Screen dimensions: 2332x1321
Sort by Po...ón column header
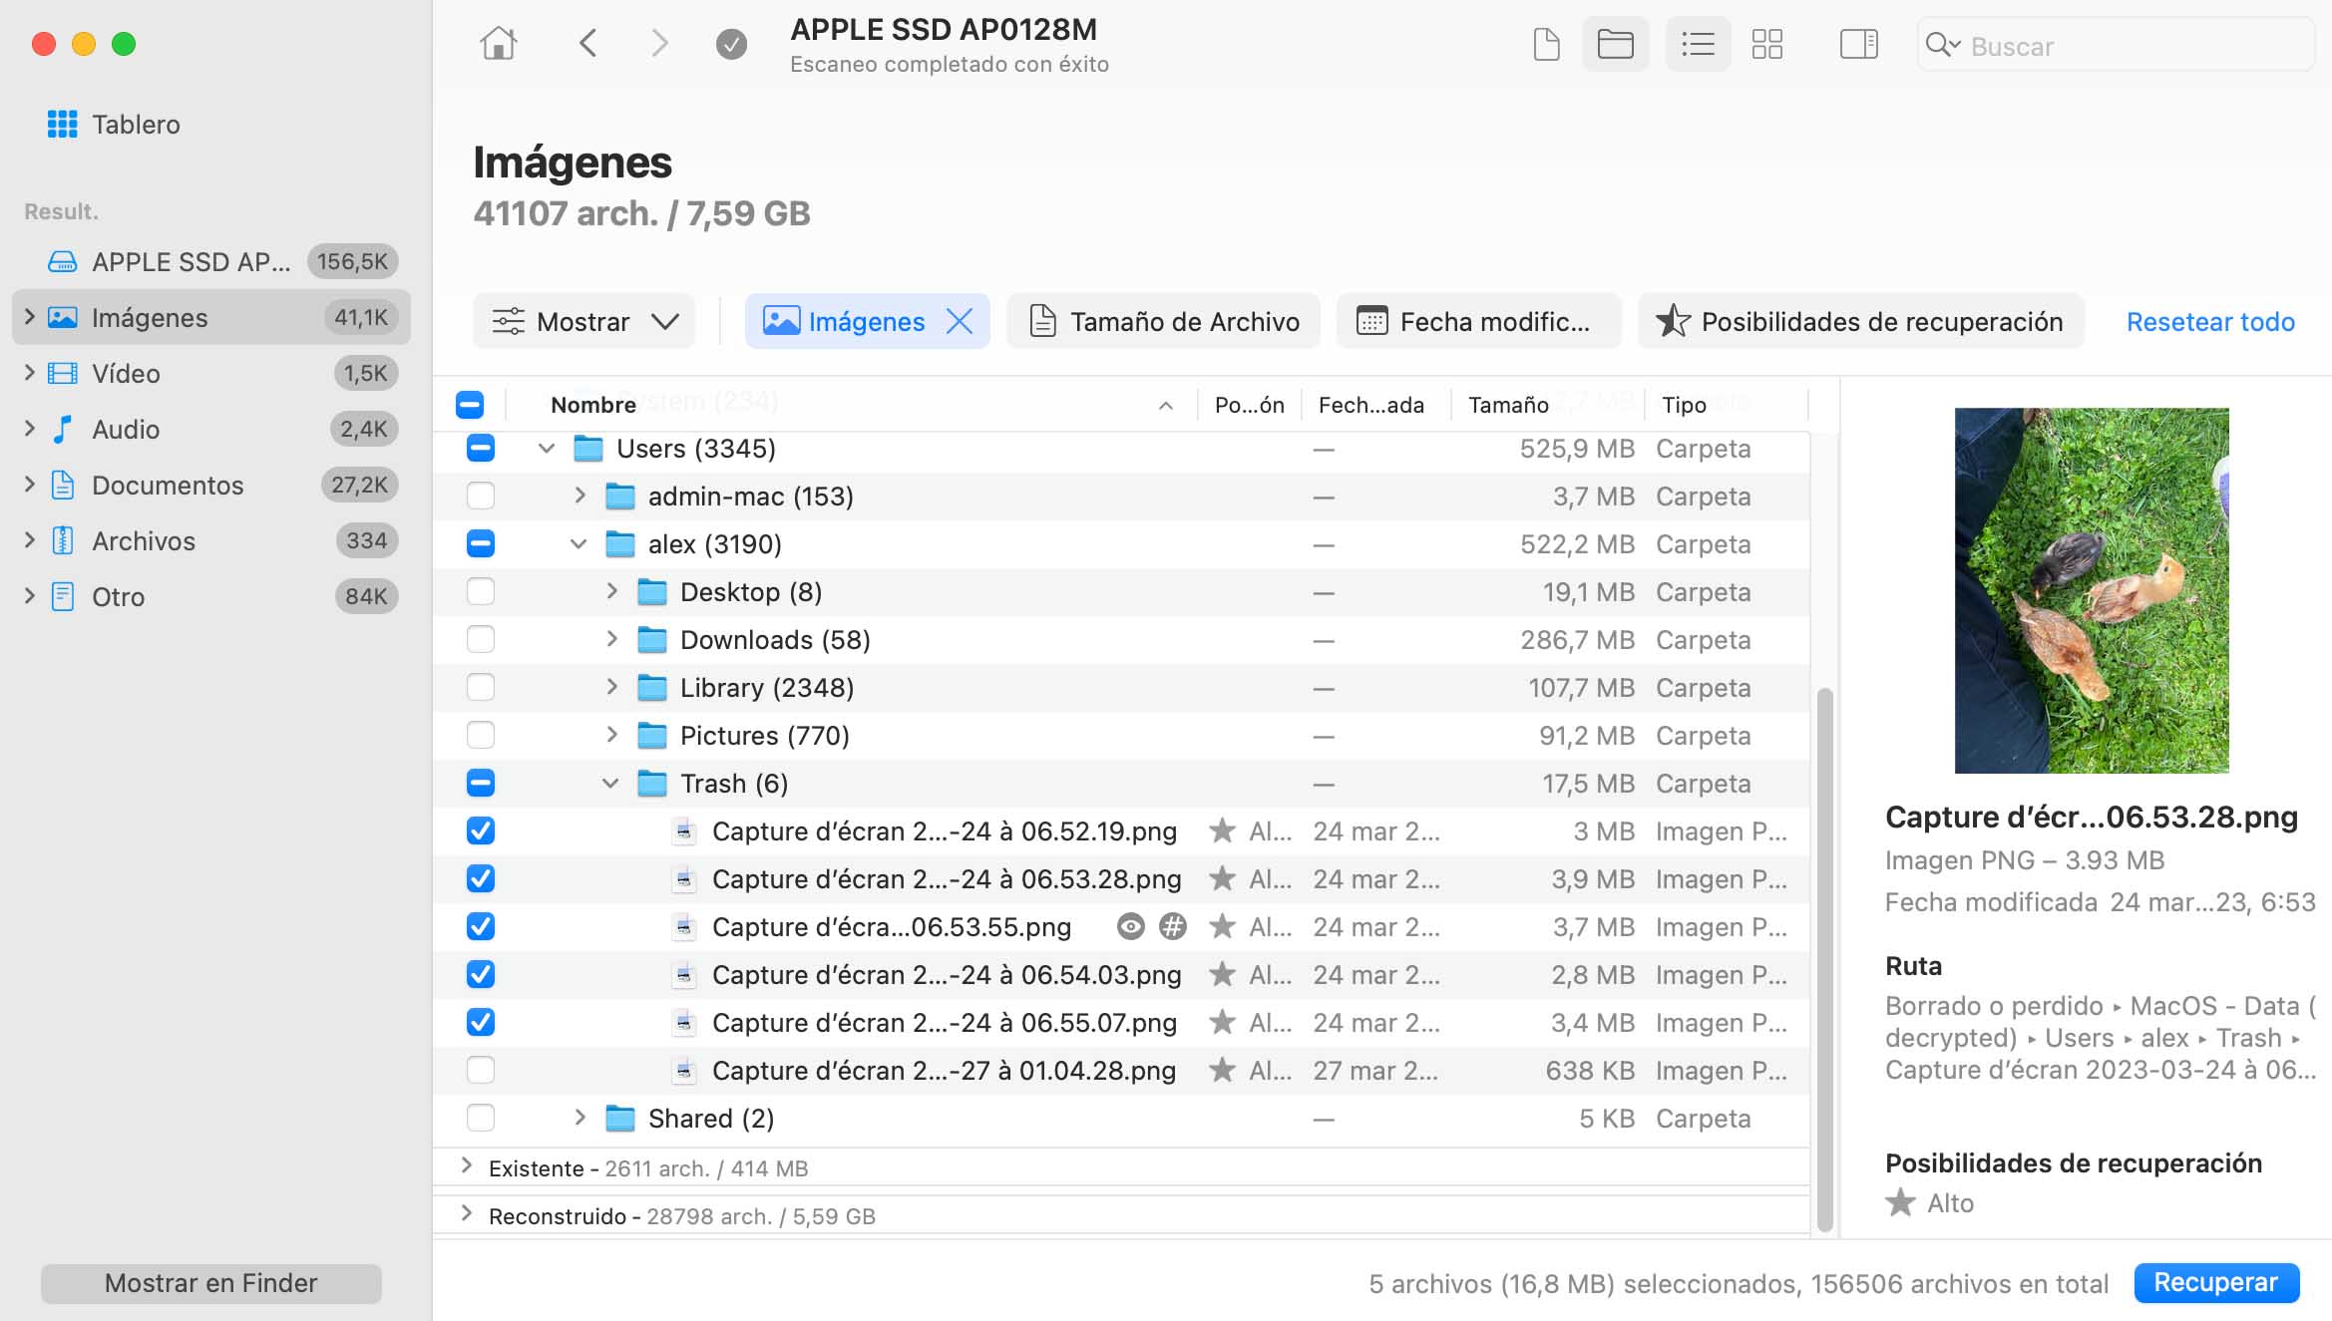[x=1249, y=405]
